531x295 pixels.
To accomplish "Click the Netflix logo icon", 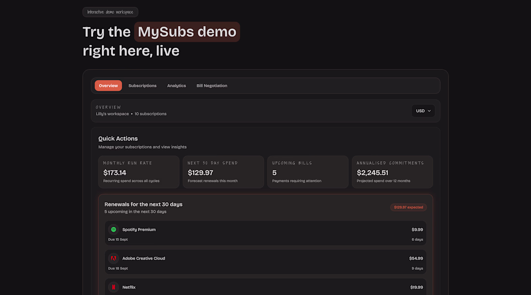I will point(113,287).
